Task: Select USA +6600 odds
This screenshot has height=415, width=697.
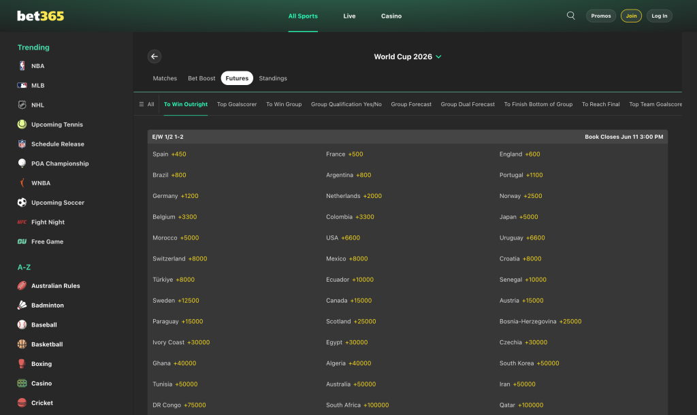Action: pos(343,237)
